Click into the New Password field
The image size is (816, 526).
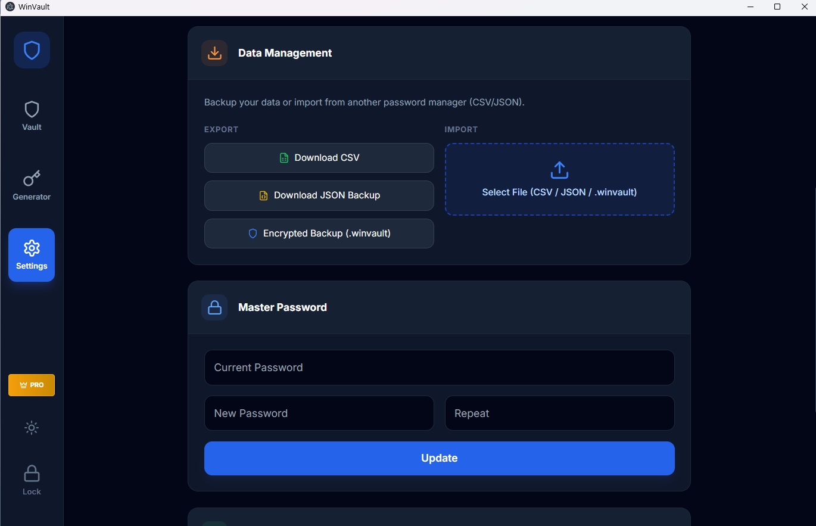(x=319, y=413)
